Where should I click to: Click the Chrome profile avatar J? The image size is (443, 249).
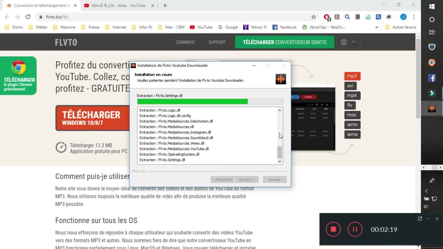pos(403,17)
